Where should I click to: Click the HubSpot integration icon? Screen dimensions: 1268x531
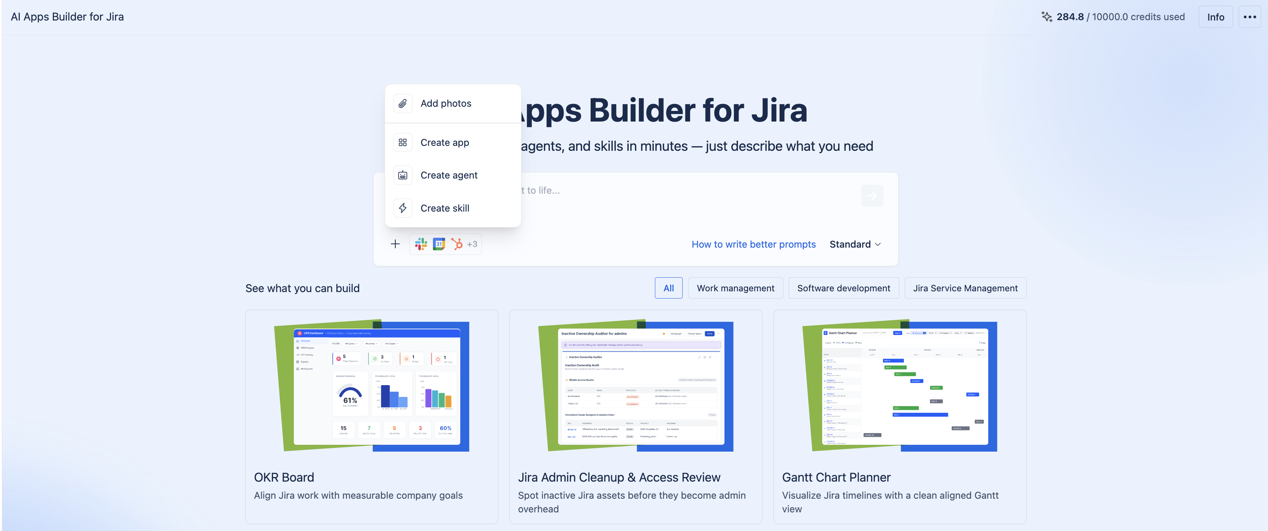(457, 244)
